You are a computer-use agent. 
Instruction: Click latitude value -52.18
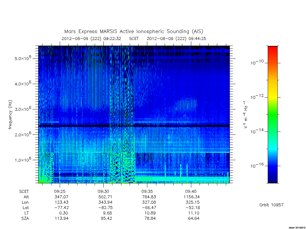[193, 208]
